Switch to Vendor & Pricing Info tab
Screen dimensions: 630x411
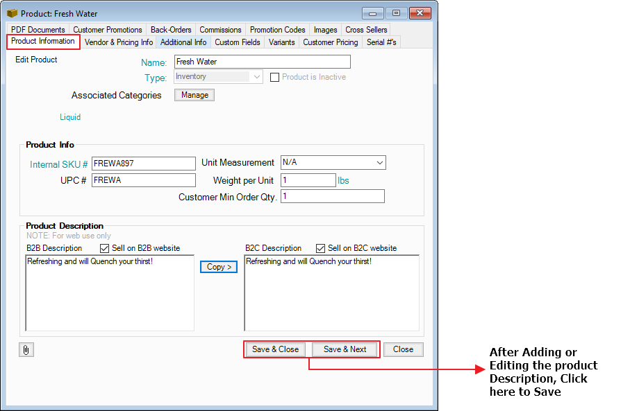click(119, 42)
